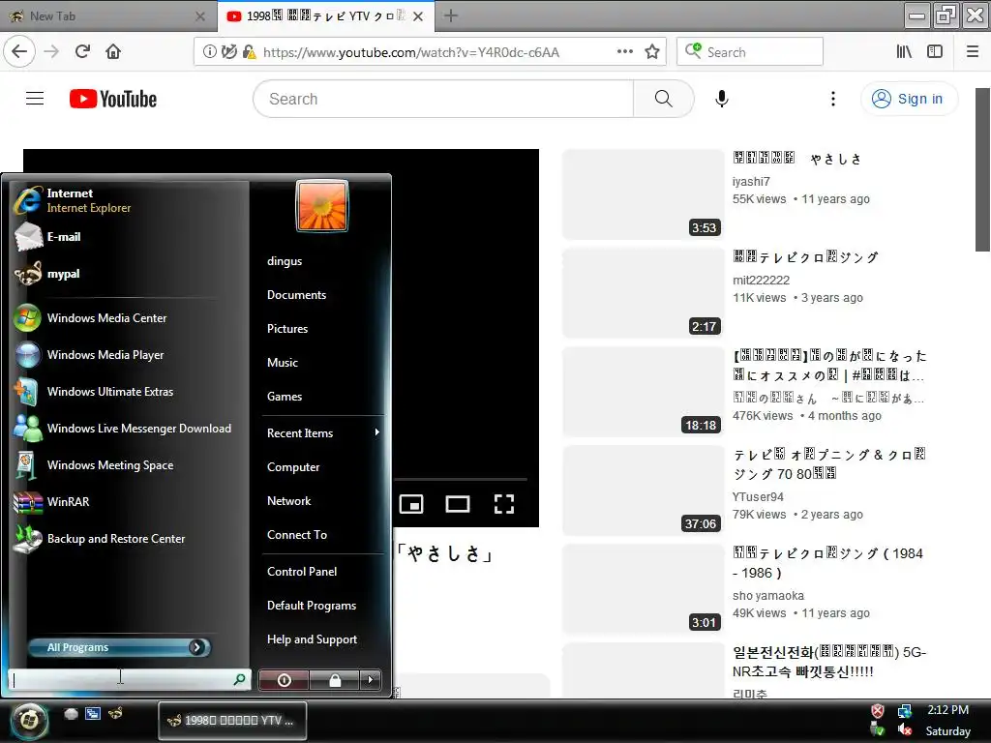Show site information icon in address bar
The height and width of the screenshot is (743, 991).
(x=209, y=52)
